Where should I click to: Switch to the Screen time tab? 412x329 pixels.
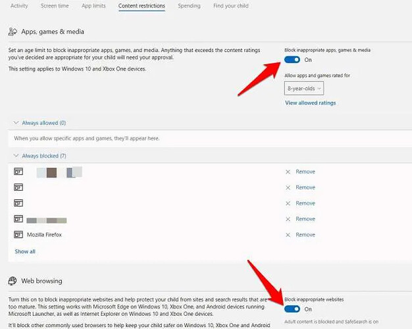point(54,6)
